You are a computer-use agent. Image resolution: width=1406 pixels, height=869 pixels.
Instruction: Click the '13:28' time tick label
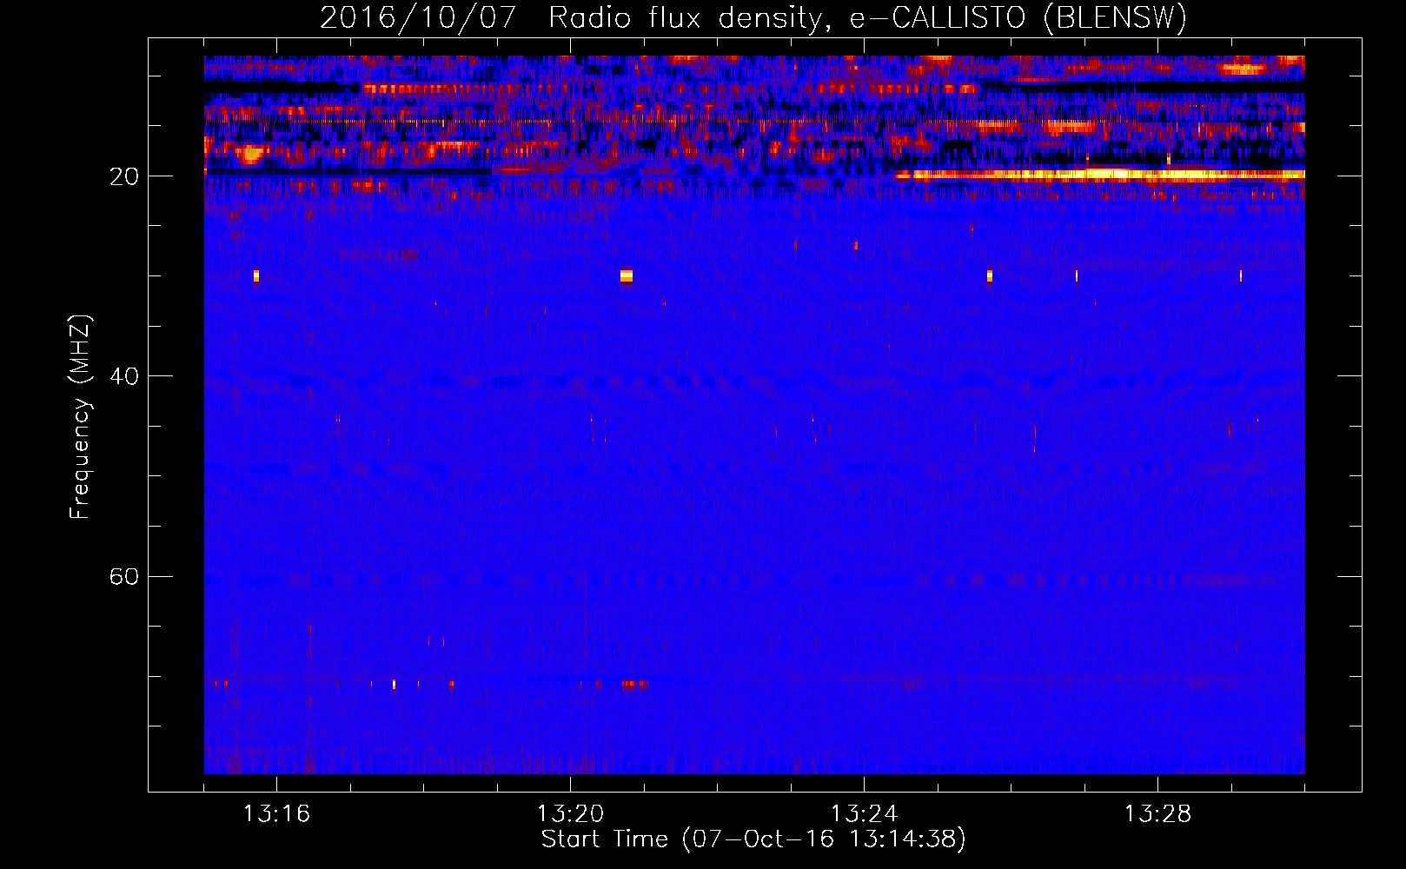tap(1157, 814)
